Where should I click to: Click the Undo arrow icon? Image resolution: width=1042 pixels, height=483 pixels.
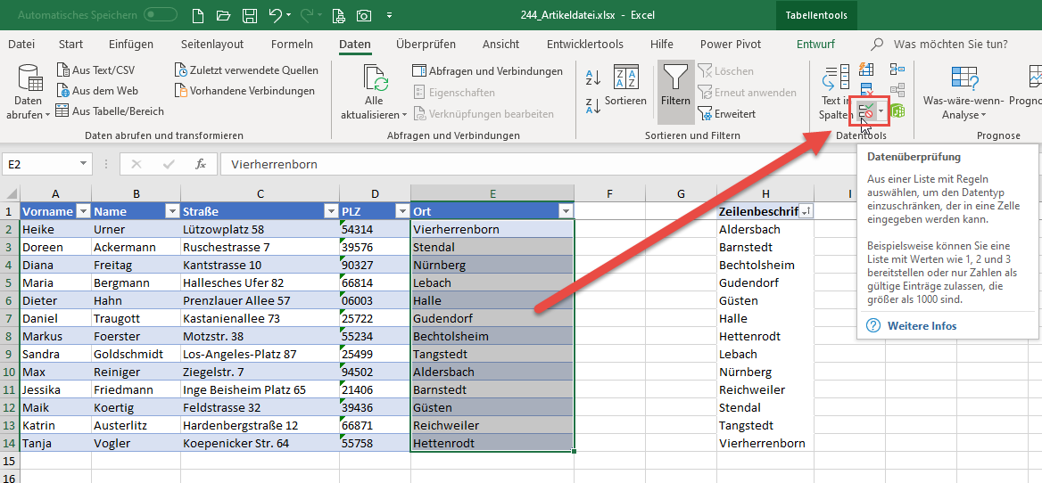[x=277, y=14]
